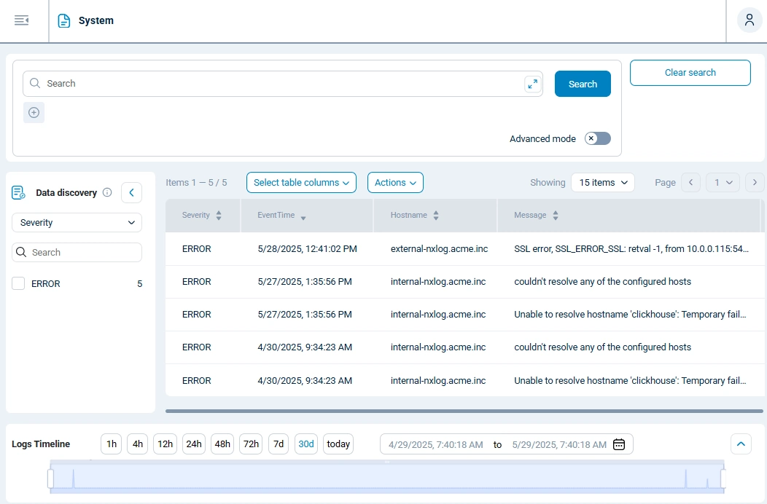Add a new search condition with plus icon
Viewport: 767px width, 504px height.
coord(34,112)
